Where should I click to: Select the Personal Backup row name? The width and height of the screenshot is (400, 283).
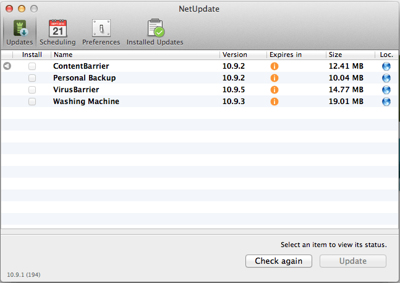click(85, 78)
